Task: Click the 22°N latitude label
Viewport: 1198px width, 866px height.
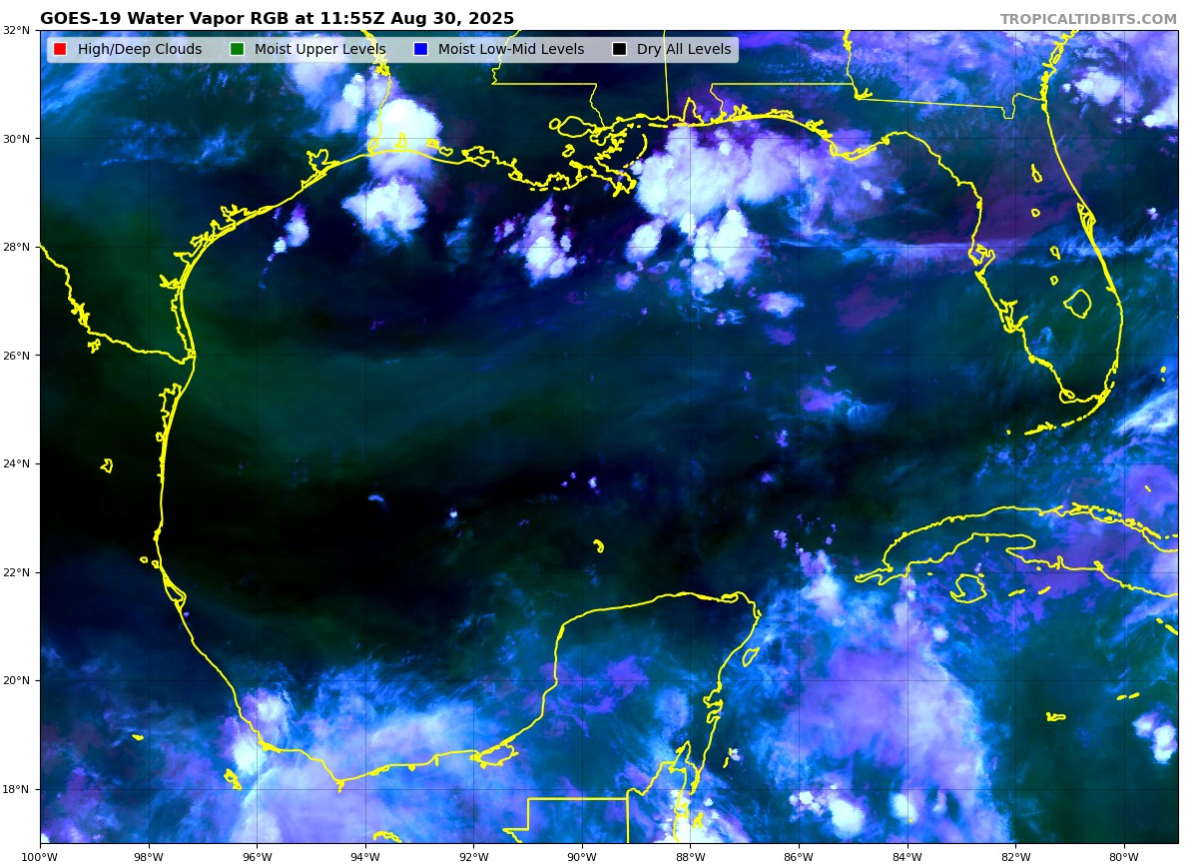Action: [x=18, y=572]
